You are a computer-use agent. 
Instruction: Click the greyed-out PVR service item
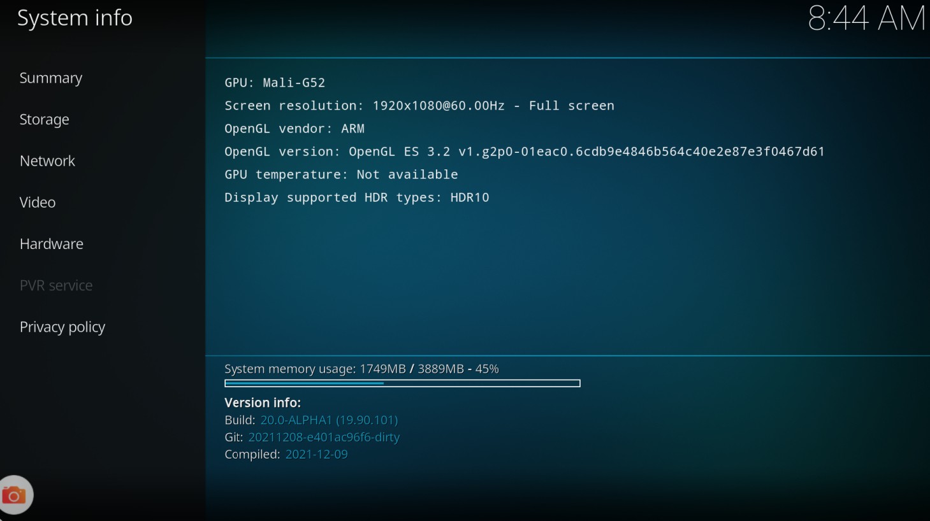click(x=56, y=285)
